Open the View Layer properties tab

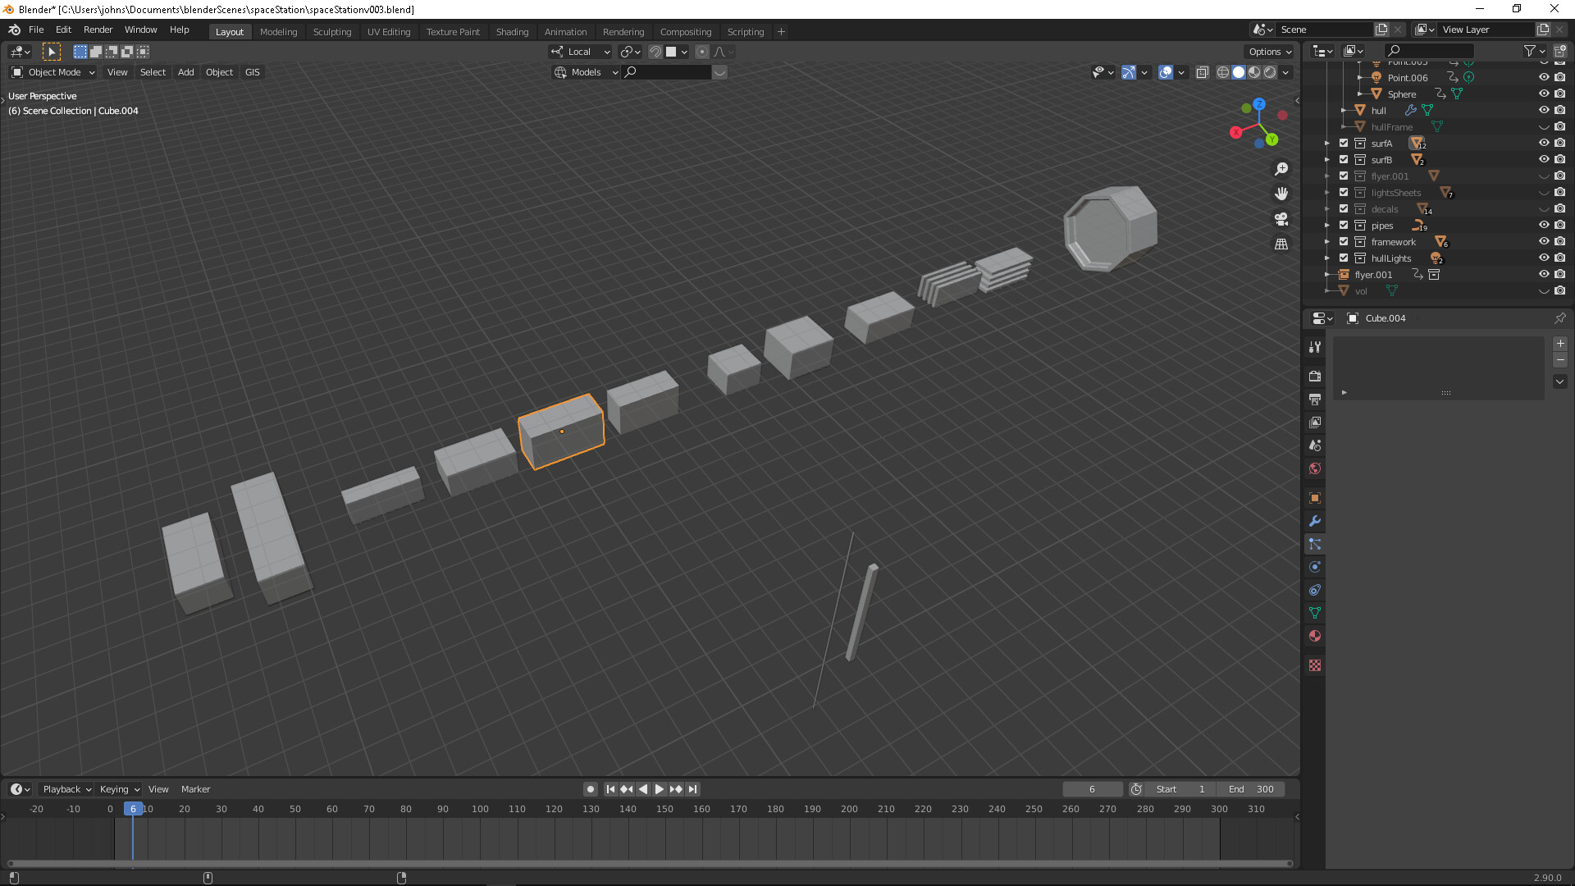click(x=1315, y=422)
